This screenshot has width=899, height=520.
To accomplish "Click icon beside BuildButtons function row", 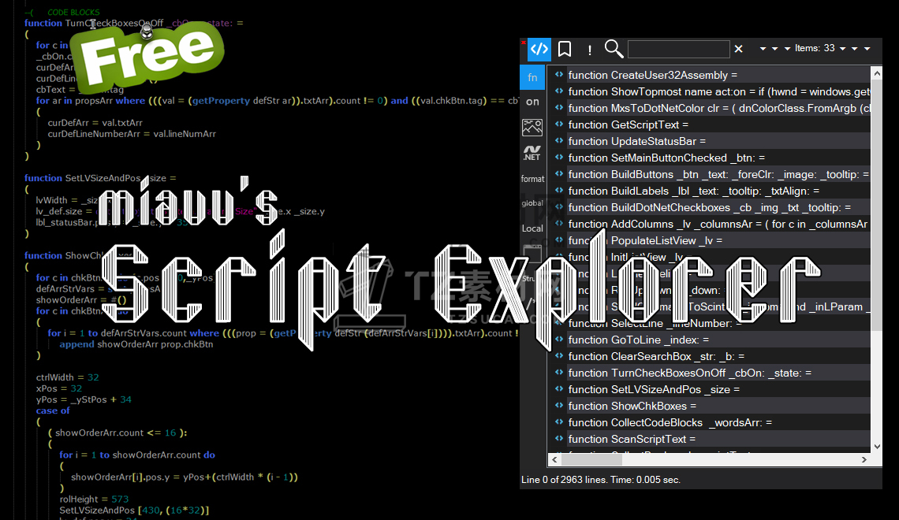I will point(559,174).
